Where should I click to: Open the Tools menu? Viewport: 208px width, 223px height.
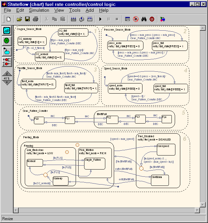coord(75,10)
